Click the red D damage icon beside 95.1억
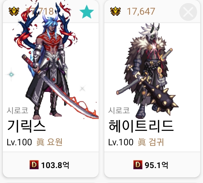This screenshot has width=203, height=183. click(138, 165)
